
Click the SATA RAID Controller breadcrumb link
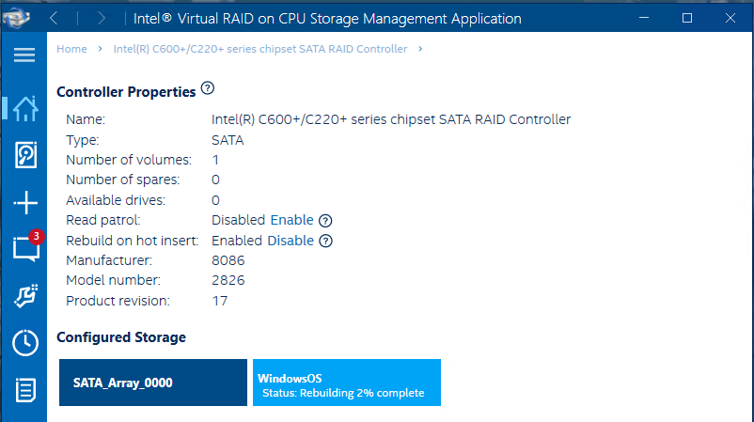(x=260, y=49)
